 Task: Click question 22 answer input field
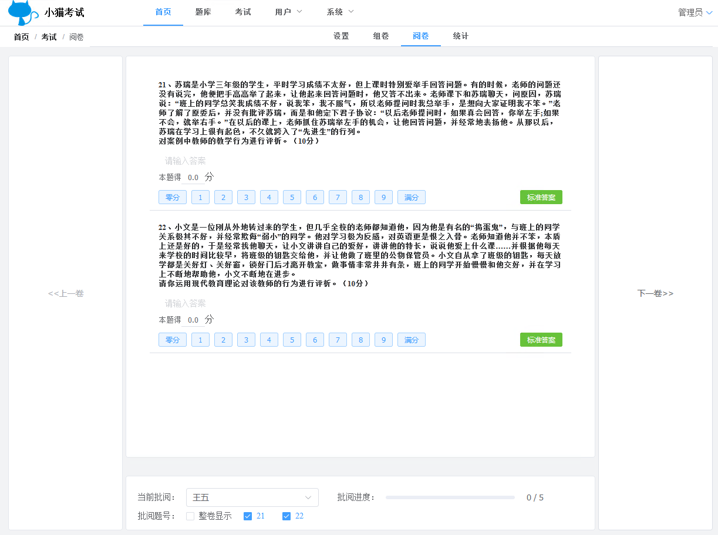(x=360, y=303)
